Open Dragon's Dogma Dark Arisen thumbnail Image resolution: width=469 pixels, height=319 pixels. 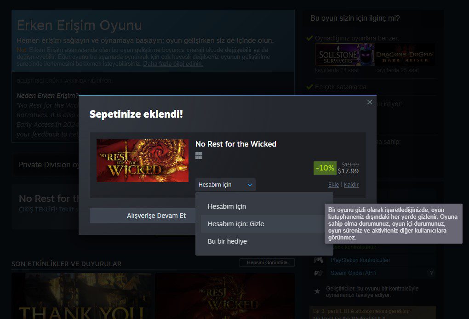405,54
